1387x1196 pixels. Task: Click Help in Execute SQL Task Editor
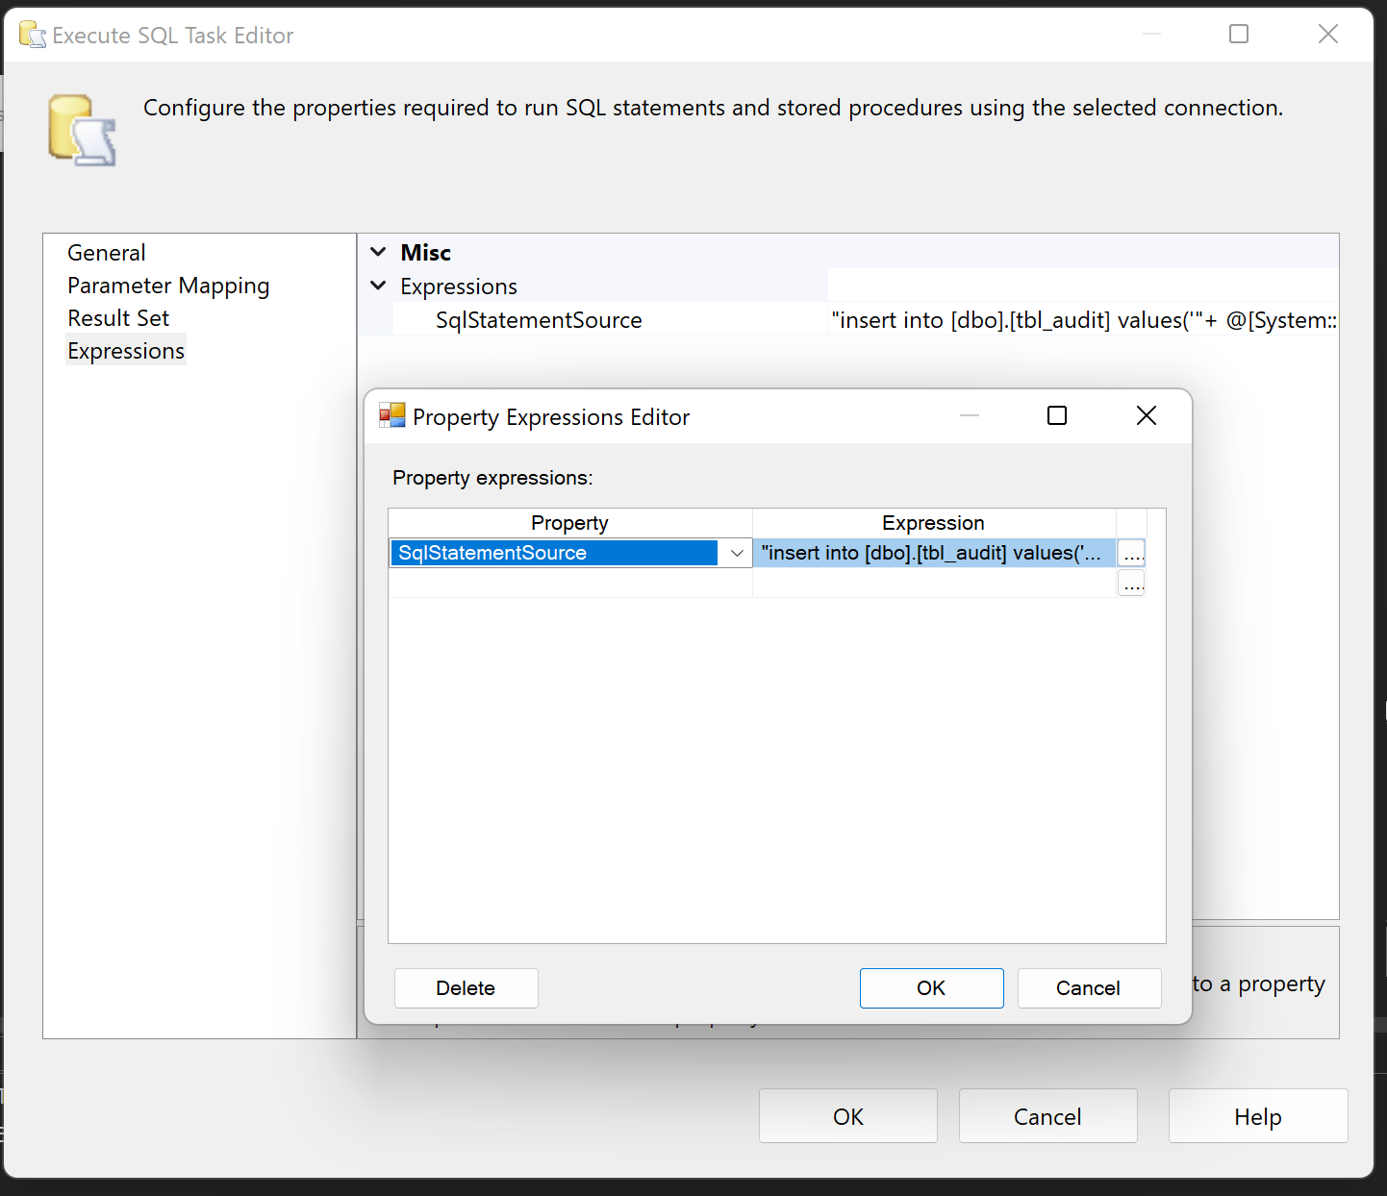pyautogui.click(x=1257, y=1116)
